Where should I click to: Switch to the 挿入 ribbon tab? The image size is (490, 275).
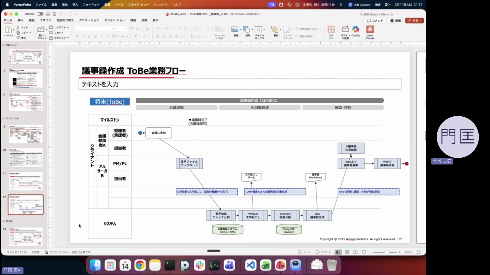point(20,20)
